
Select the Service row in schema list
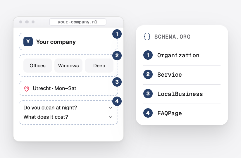click(x=182, y=75)
